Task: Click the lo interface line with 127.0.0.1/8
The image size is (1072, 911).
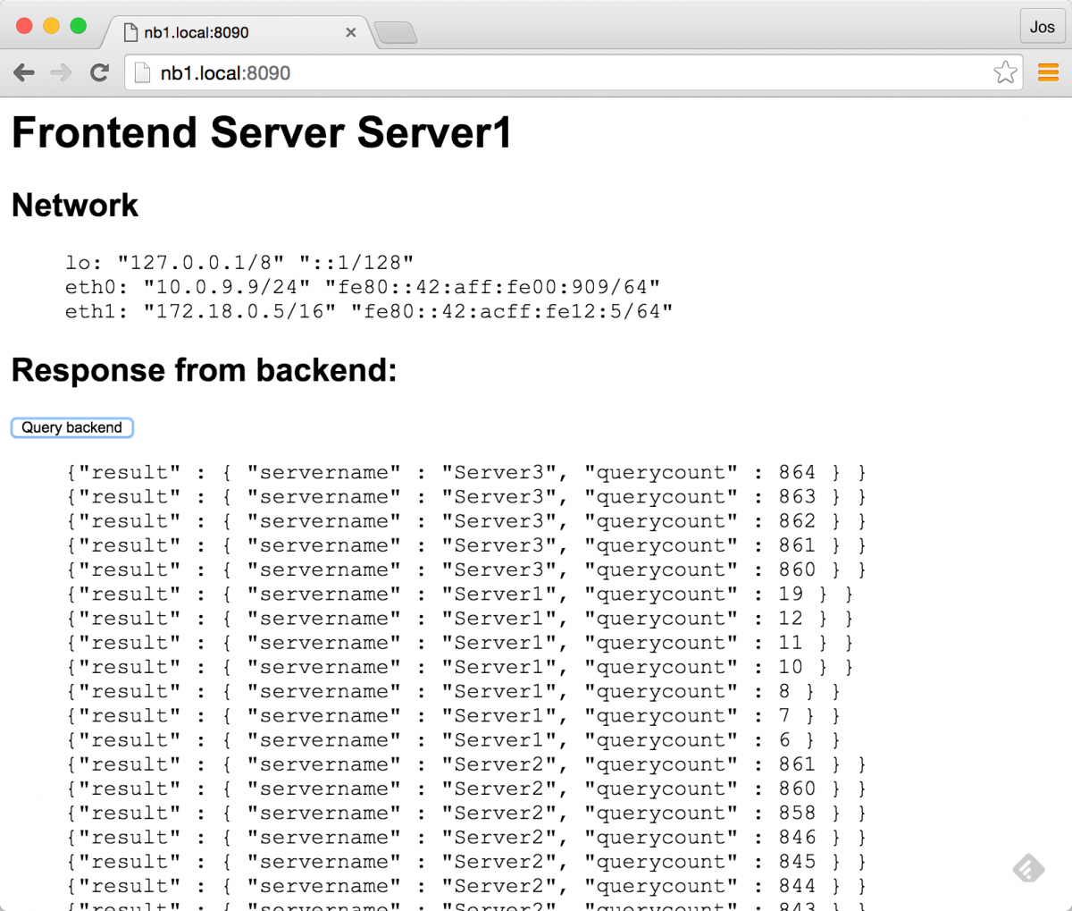Action: click(x=239, y=263)
